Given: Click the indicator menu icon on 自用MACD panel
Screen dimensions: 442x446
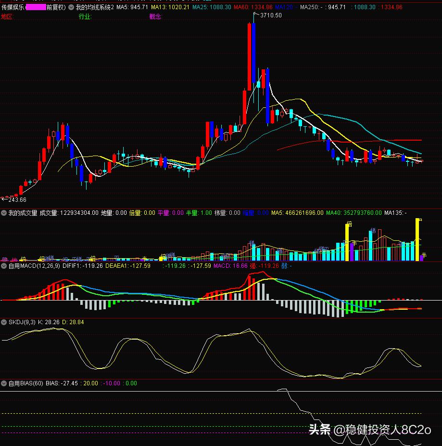Looking at the screenshot, I should pyautogui.click(x=4, y=265).
